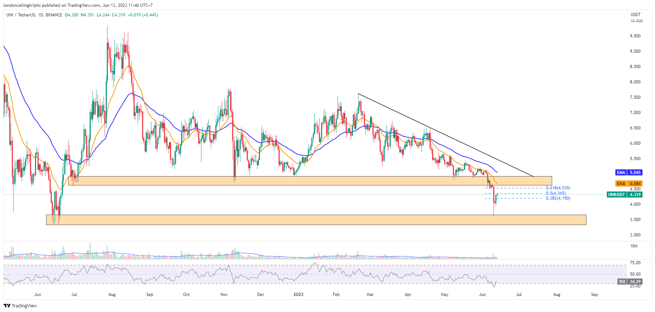
Task: Click the BINANCE exchange name in header
Action: click(54, 15)
